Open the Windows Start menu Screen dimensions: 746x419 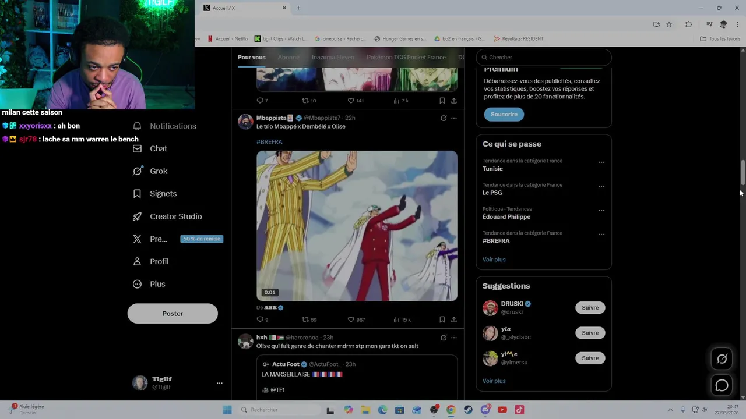coord(227,410)
